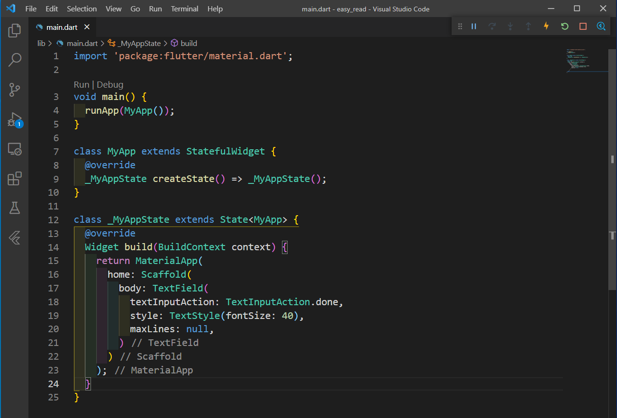
Task: Open the Source Control view
Action: [15, 90]
